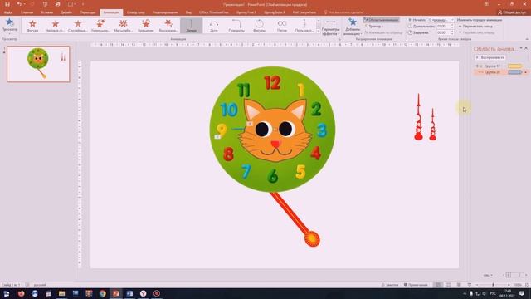Open the Файл tab

click(x=8, y=12)
